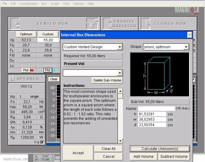The image size is (205, 162).
Task: Open the Custom Vented Design dropdown
Action: coord(120,47)
